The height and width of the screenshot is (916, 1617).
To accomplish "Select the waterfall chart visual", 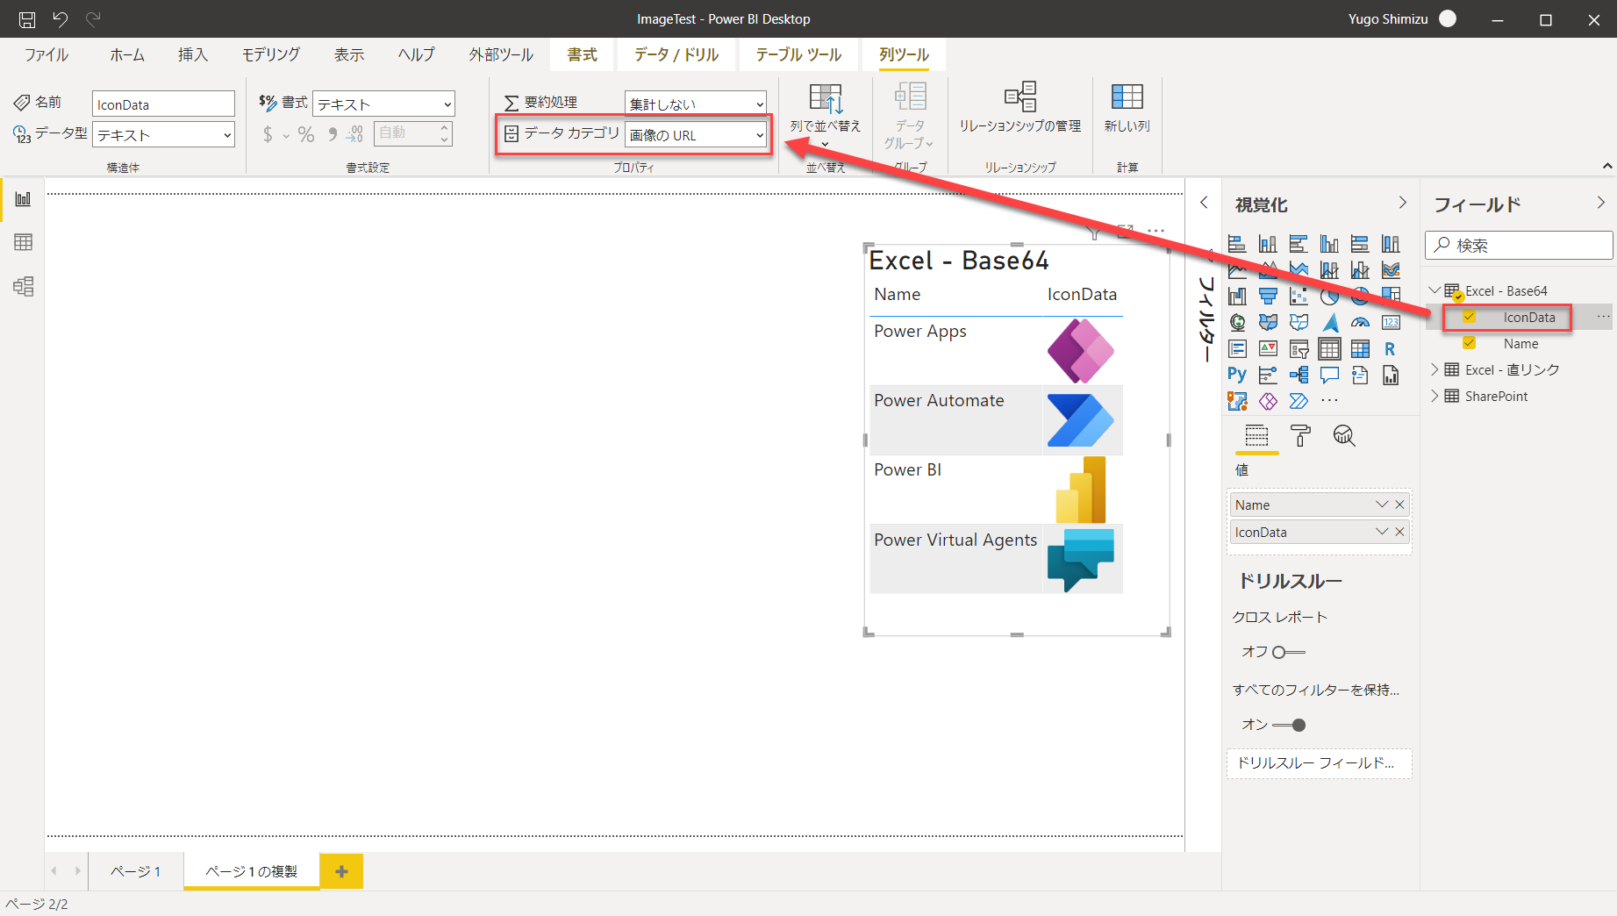I will (1237, 297).
